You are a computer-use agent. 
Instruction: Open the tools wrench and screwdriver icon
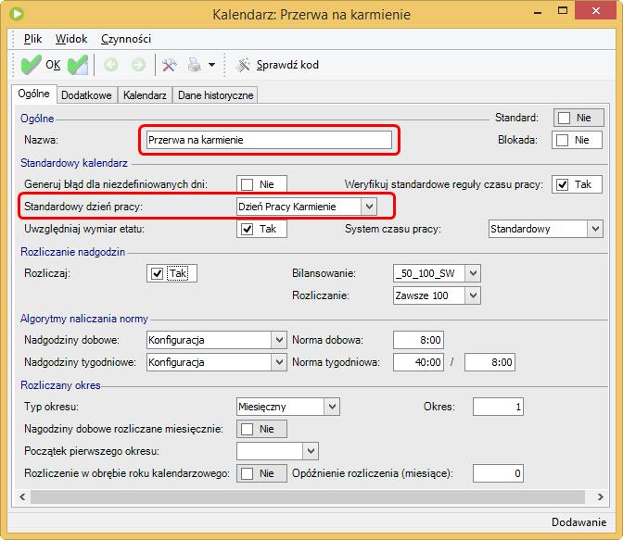170,65
